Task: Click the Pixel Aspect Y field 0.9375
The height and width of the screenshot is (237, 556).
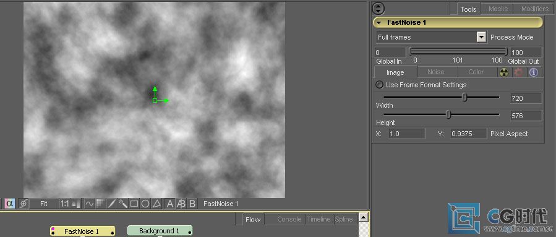Action: point(468,134)
